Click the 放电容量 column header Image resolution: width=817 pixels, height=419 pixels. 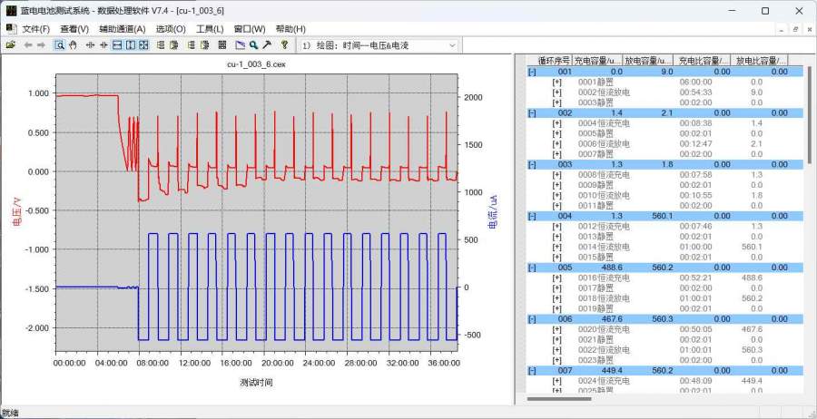coord(647,60)
